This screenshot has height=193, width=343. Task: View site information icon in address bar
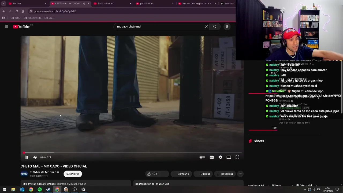[31, 11]
